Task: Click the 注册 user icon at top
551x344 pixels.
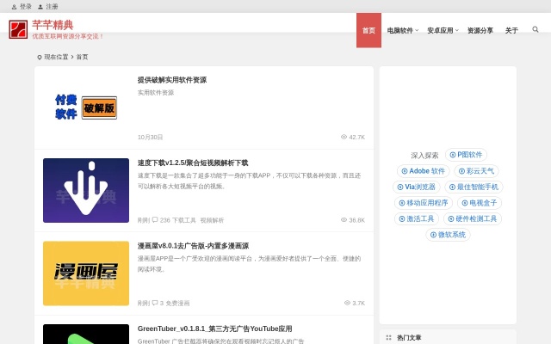Action: (x=40, y=6)
